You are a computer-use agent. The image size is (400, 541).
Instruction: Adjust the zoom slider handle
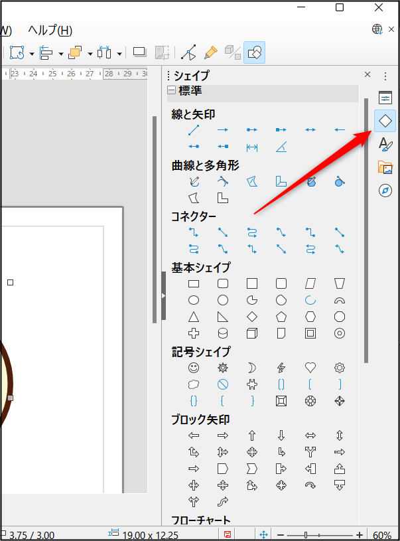pyautogui.click(x=306, y=535)
